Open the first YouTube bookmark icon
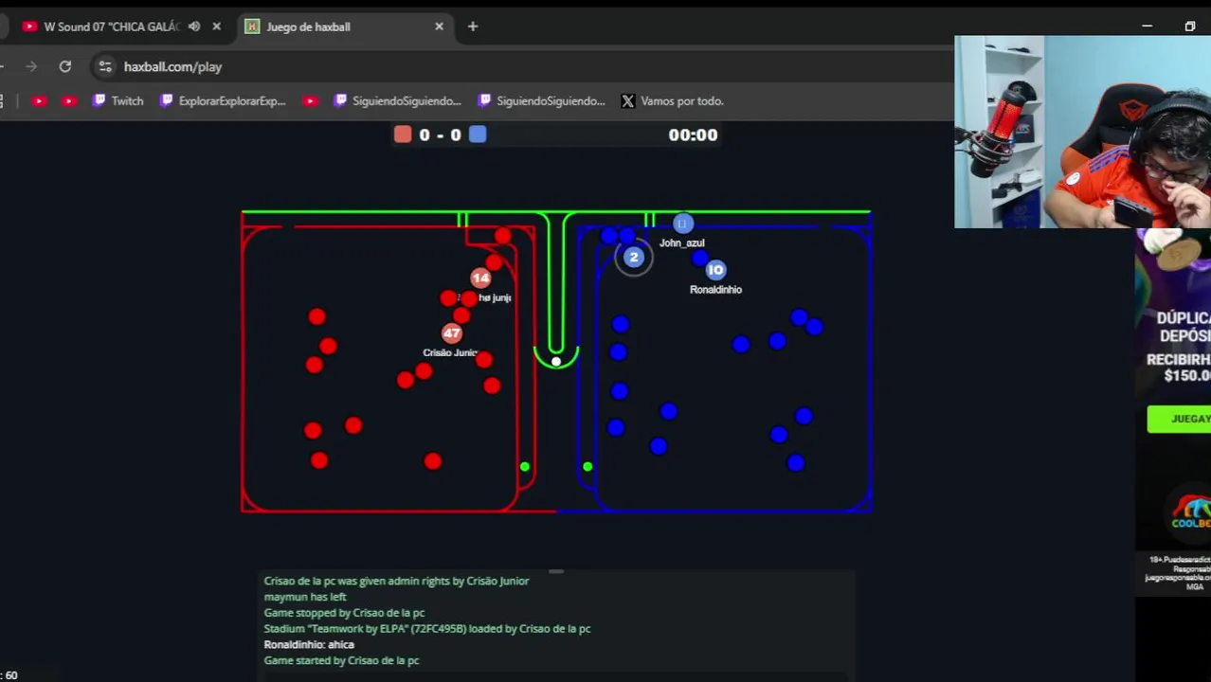 click(39, 100)
